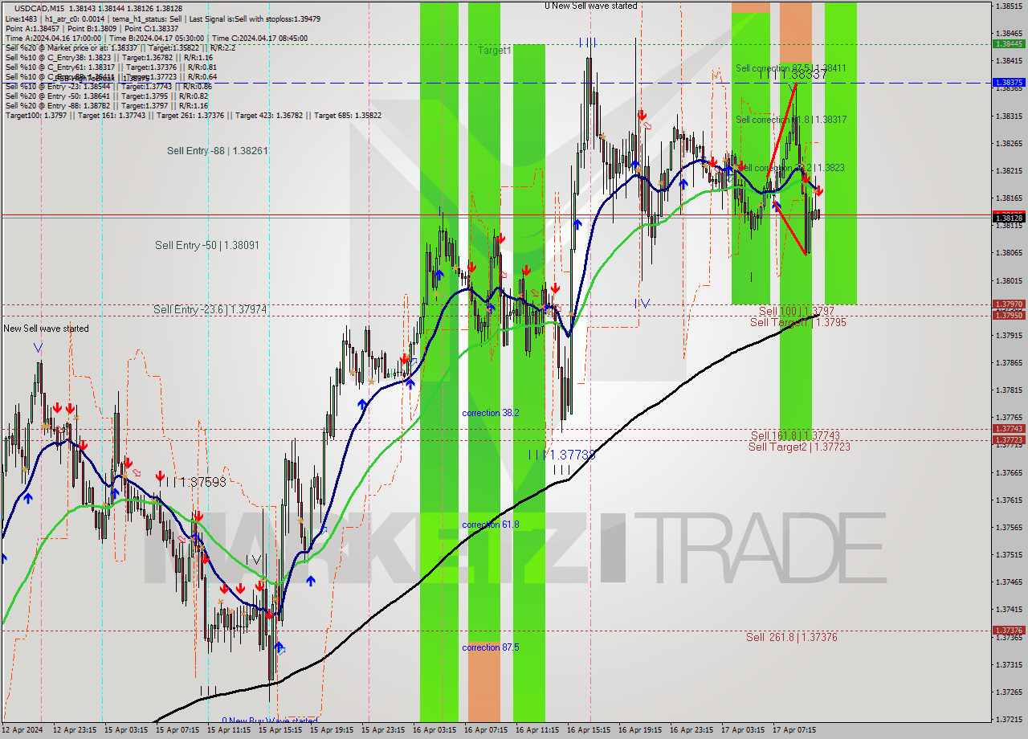Click the red price tag 1.37970

(1009, 304)
